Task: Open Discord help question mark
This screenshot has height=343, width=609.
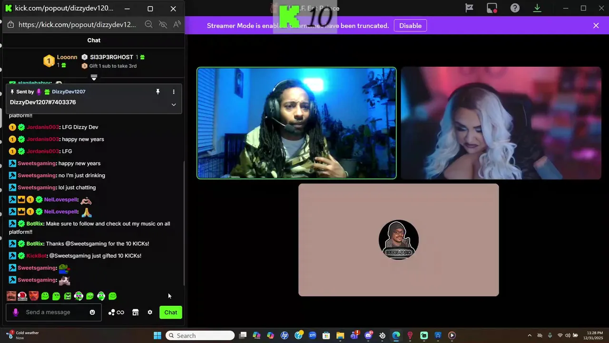Action: pos(515,8)
